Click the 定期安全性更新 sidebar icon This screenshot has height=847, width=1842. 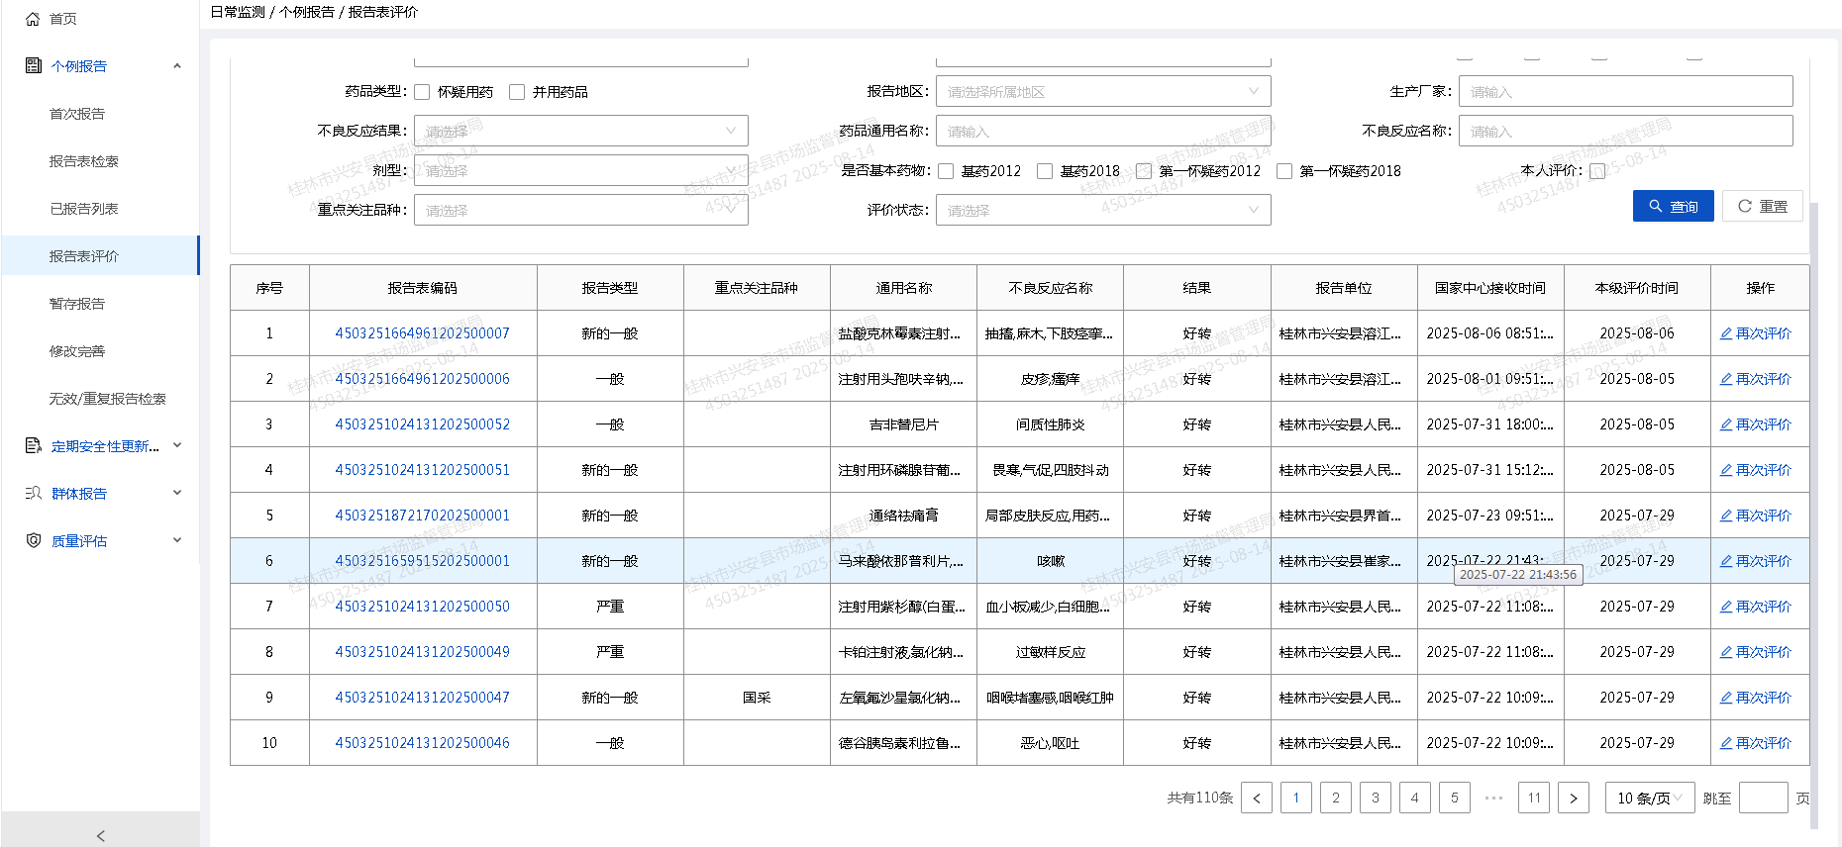click(33, 446)
